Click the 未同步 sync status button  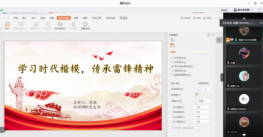[x=186, y=18]
